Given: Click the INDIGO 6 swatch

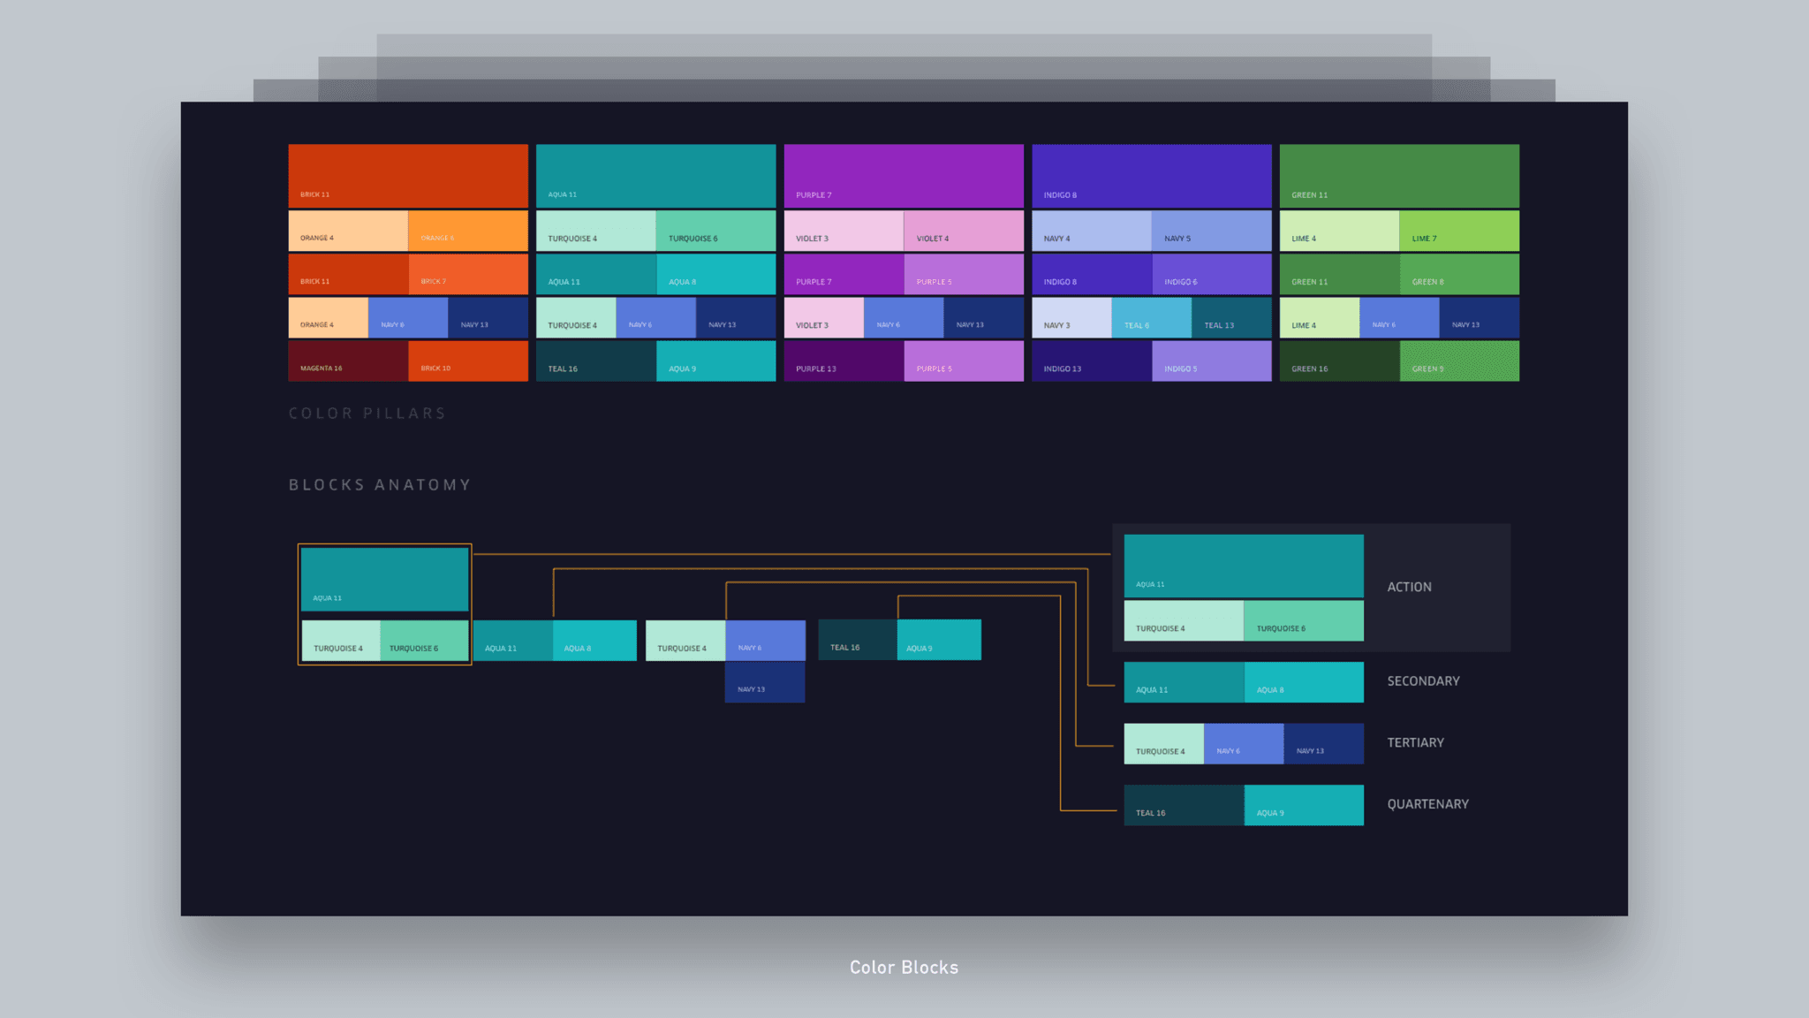Looking at the screenshot, I should click(x=1212, y=274).
